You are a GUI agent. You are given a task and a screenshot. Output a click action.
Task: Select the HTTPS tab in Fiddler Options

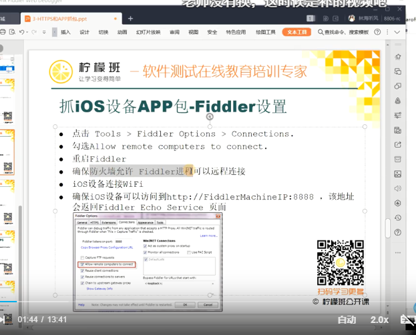tap(94, 222)
